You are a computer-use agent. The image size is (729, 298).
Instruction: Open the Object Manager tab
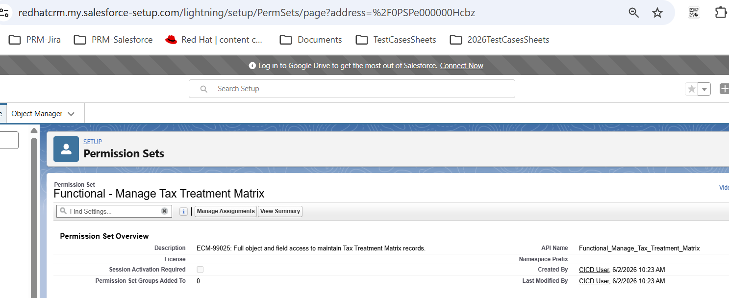tap(37, 114)
